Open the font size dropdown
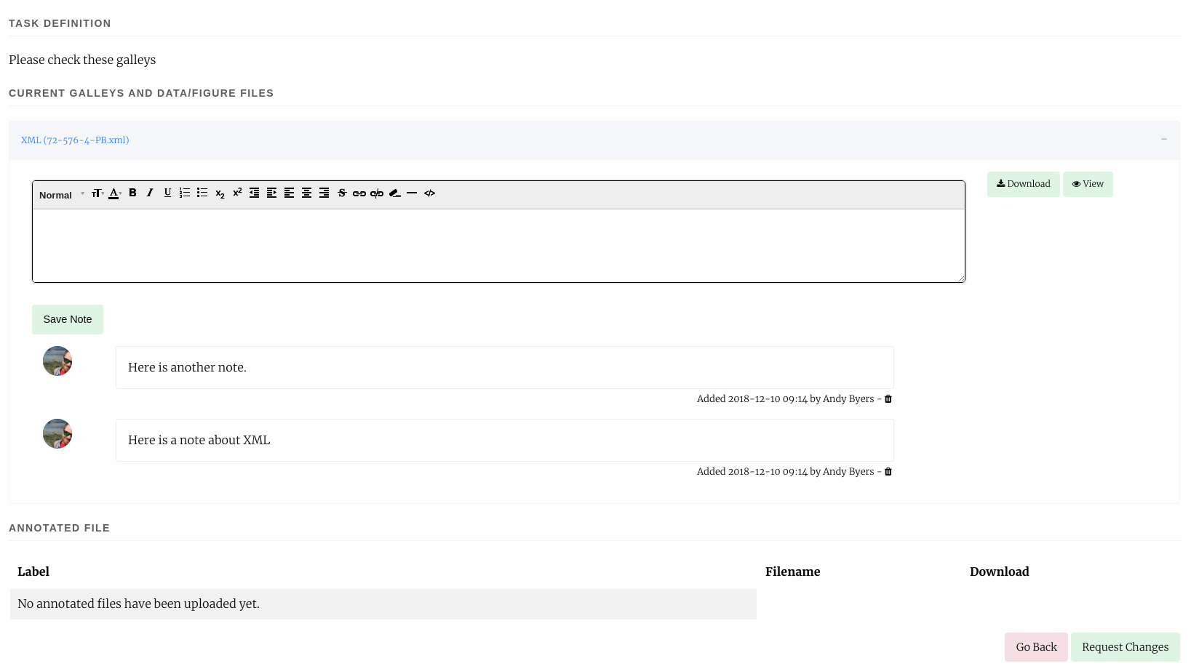This screenshot has width=1191, height=666. click(97, 193)
